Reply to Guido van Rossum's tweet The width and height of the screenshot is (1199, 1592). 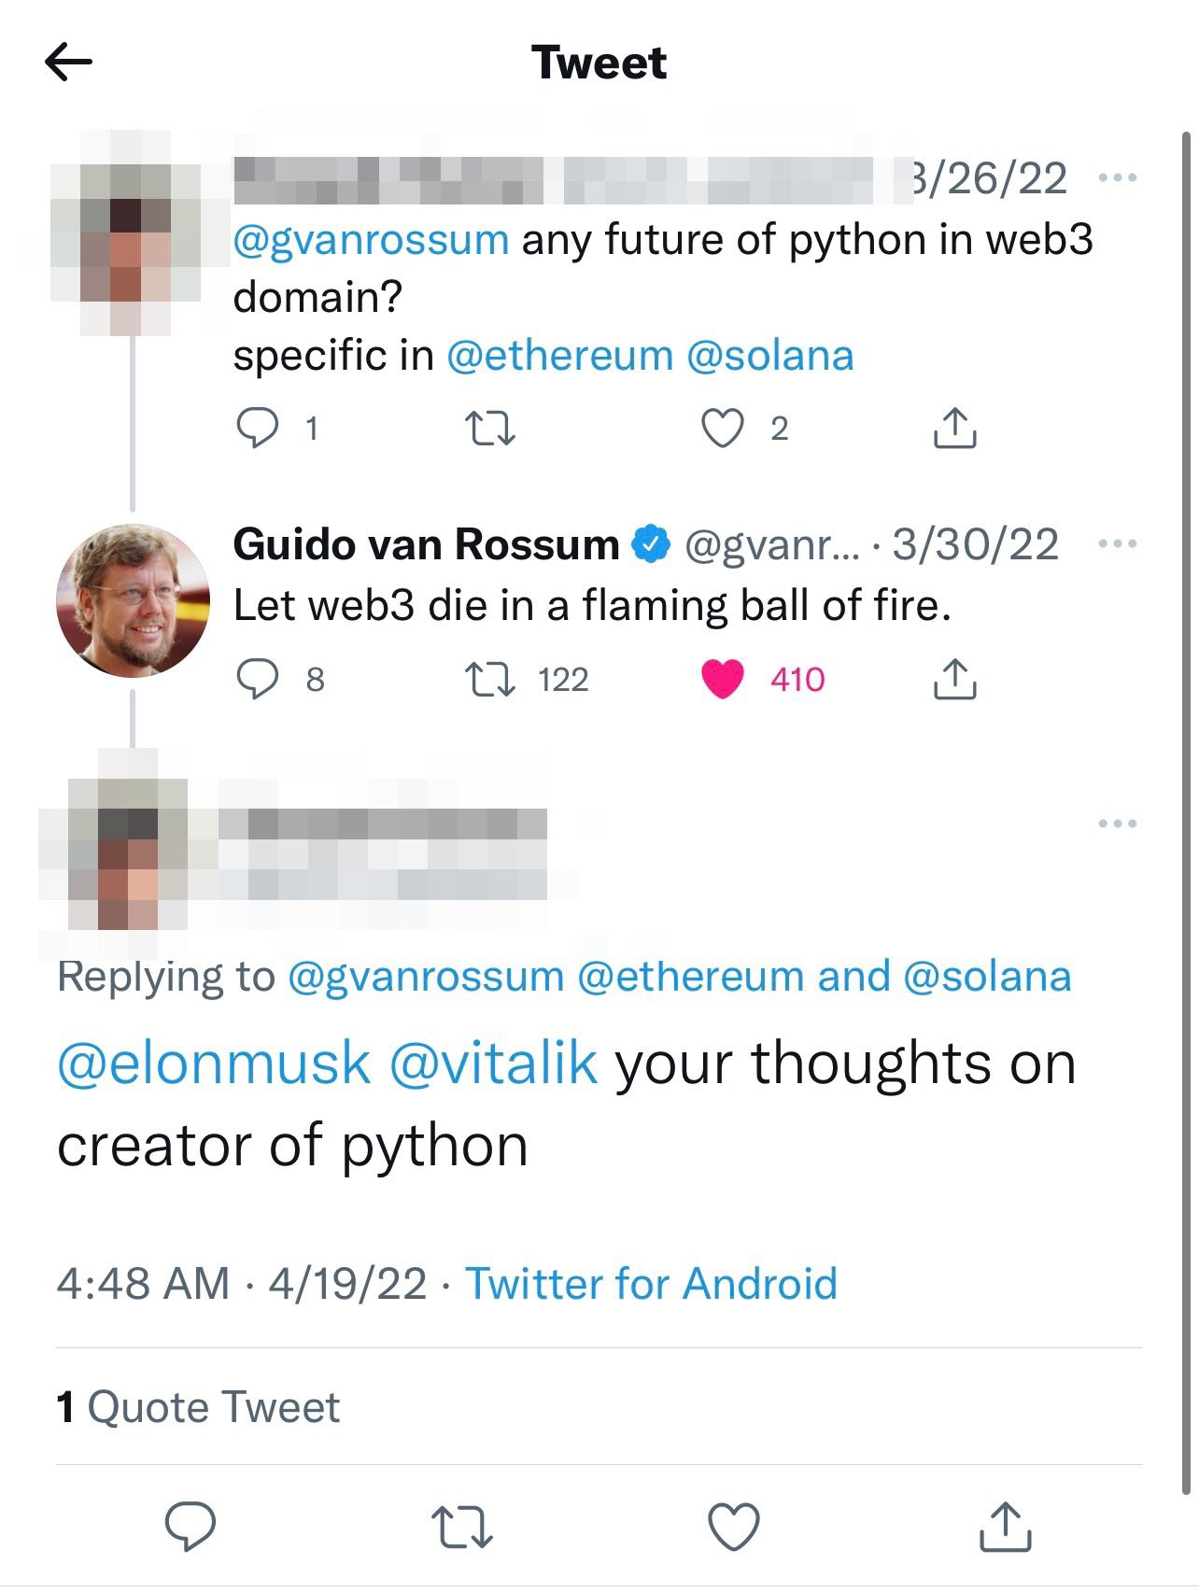click(x=257, y=680)
